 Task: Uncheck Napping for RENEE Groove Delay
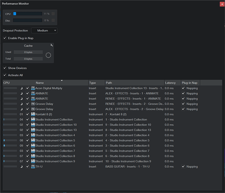(183, 104)
